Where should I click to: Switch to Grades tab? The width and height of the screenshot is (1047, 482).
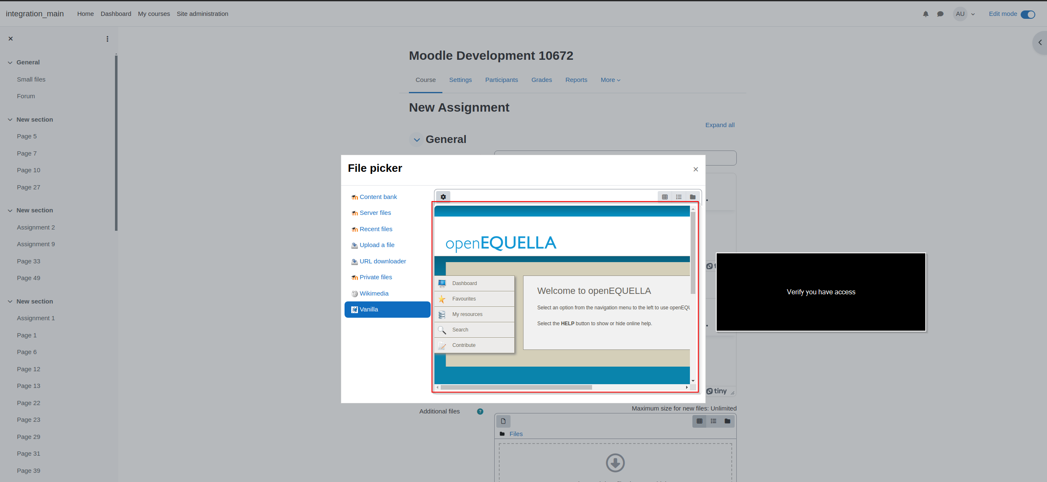click(x=541, y=80)
